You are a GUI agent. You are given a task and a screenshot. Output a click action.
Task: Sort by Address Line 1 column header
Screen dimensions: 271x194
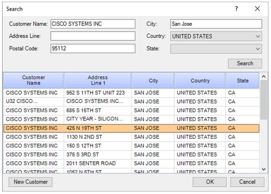click(98, 80)
